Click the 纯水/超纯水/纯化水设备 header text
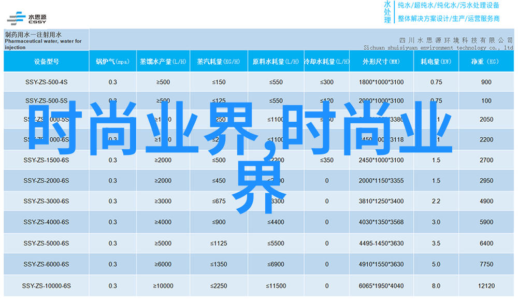This screenshot has height=301, width=518. [x=448, y=6]
